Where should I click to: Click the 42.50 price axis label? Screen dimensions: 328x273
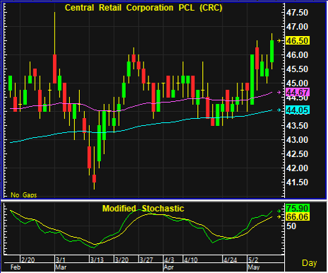297,154
